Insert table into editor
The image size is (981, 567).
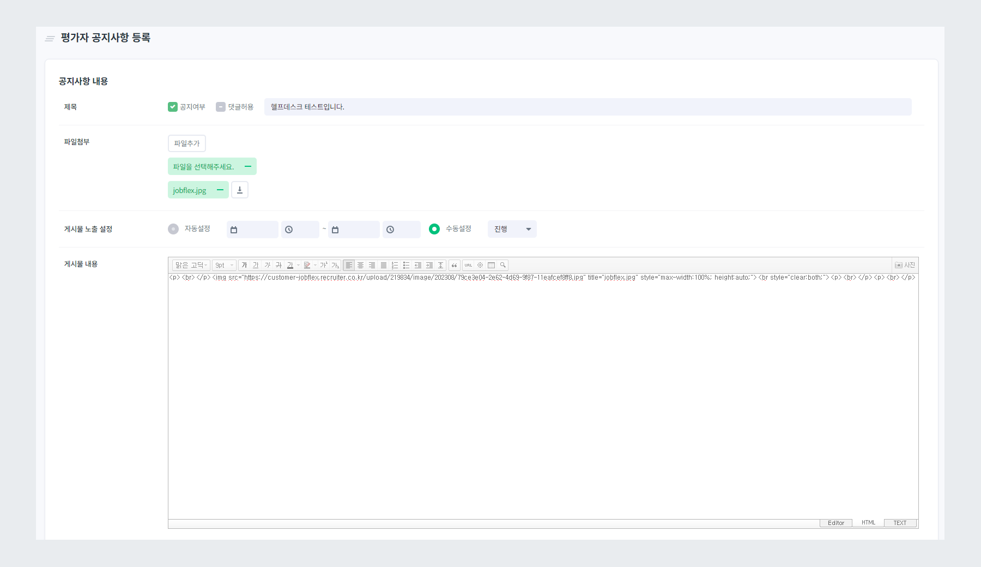pos(491,265)
